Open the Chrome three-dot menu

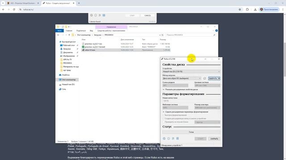coord(283,9)
